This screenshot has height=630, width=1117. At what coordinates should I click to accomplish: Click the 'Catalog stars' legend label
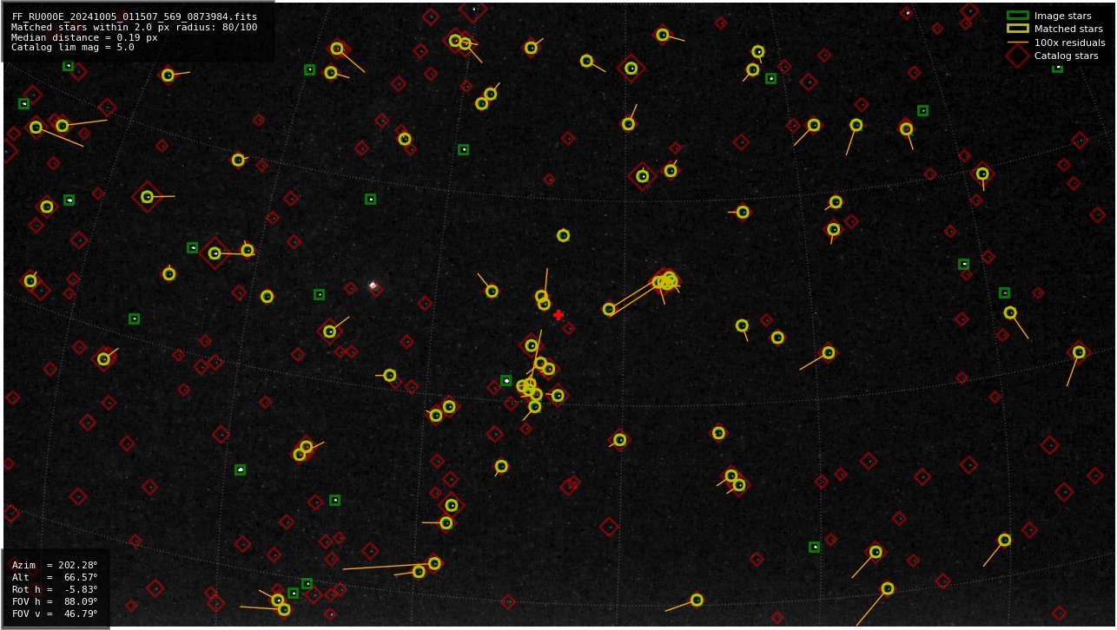1067,56
